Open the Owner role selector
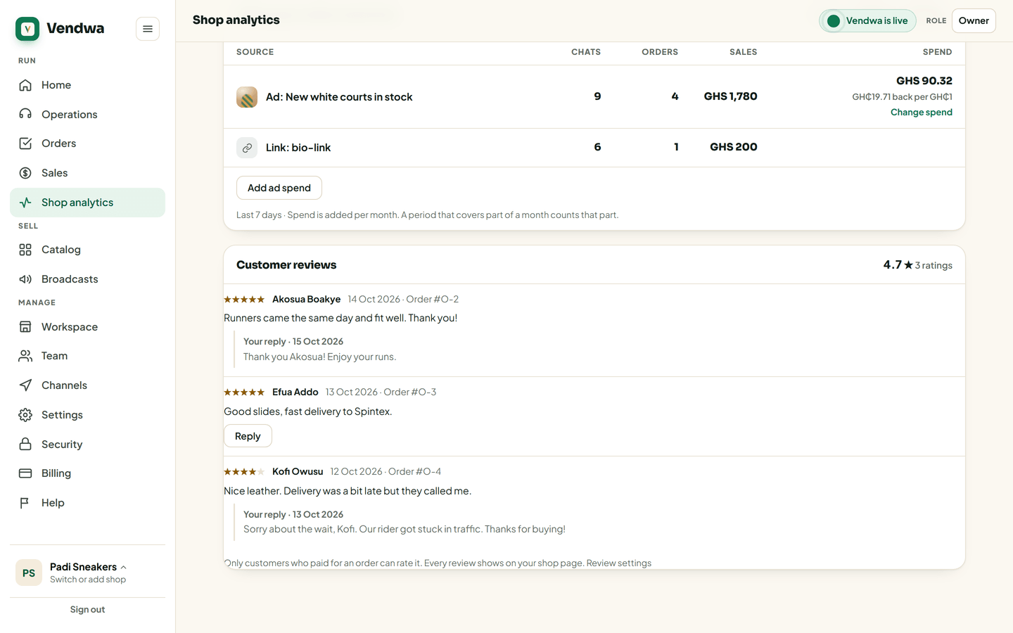The height and width of the screenshot is (633, 1013). [x=974, y=21]
